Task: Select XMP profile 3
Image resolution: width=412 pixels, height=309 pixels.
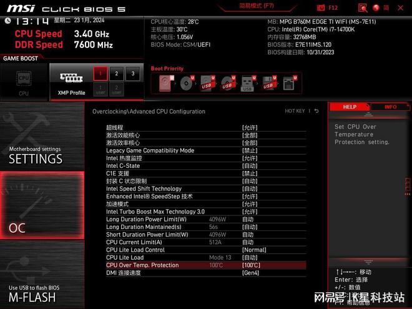Action: click(133, 74)
